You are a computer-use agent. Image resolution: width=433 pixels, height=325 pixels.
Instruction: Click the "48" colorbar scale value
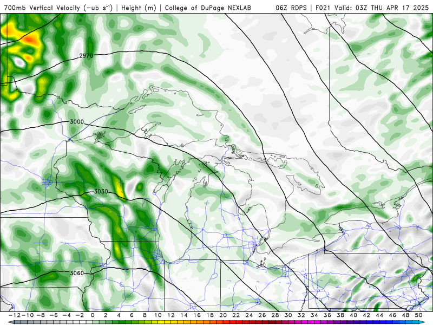[x=405, y=315]
